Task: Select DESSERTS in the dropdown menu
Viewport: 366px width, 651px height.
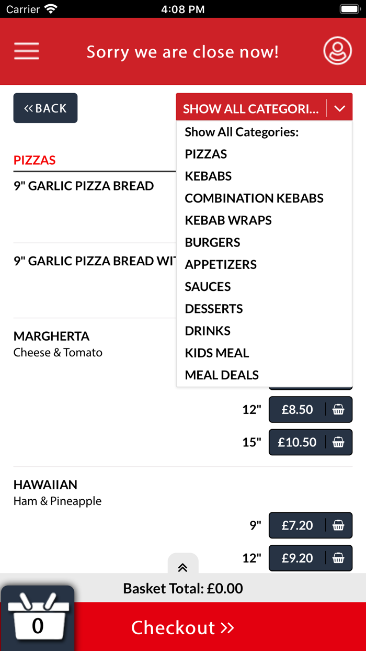Action: [x=213, y=309]
